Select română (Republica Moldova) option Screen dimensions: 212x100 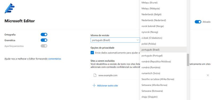pyautogui.click(x=163, y=62)
